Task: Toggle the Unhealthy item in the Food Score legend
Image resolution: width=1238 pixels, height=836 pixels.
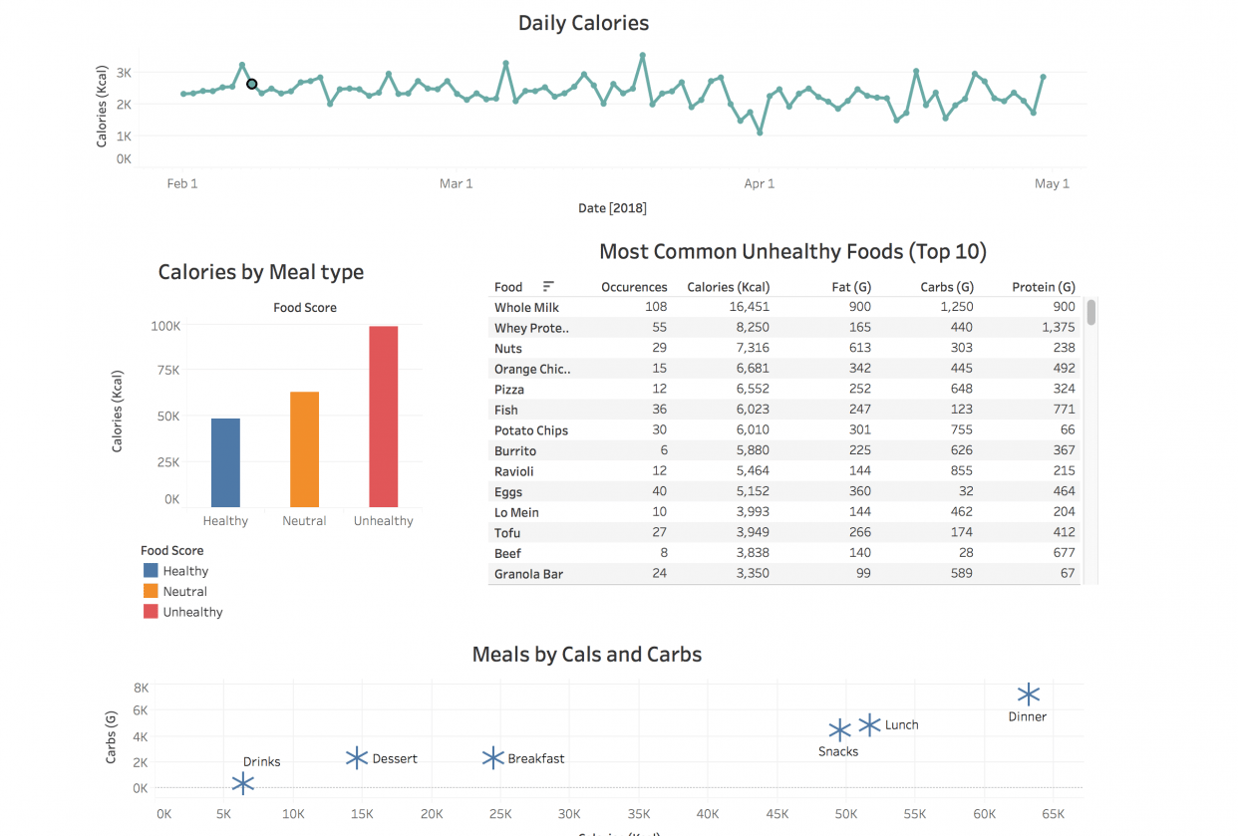Action: coord(190,611)
